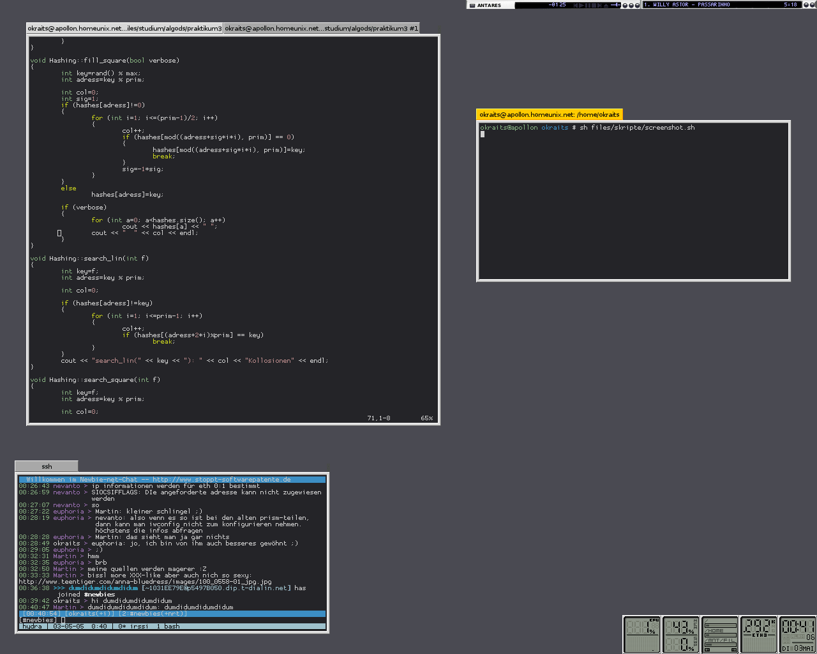The image size is (817, 654).
Task: Click the Eject button to load a file
Action: (x=606, y=6)
